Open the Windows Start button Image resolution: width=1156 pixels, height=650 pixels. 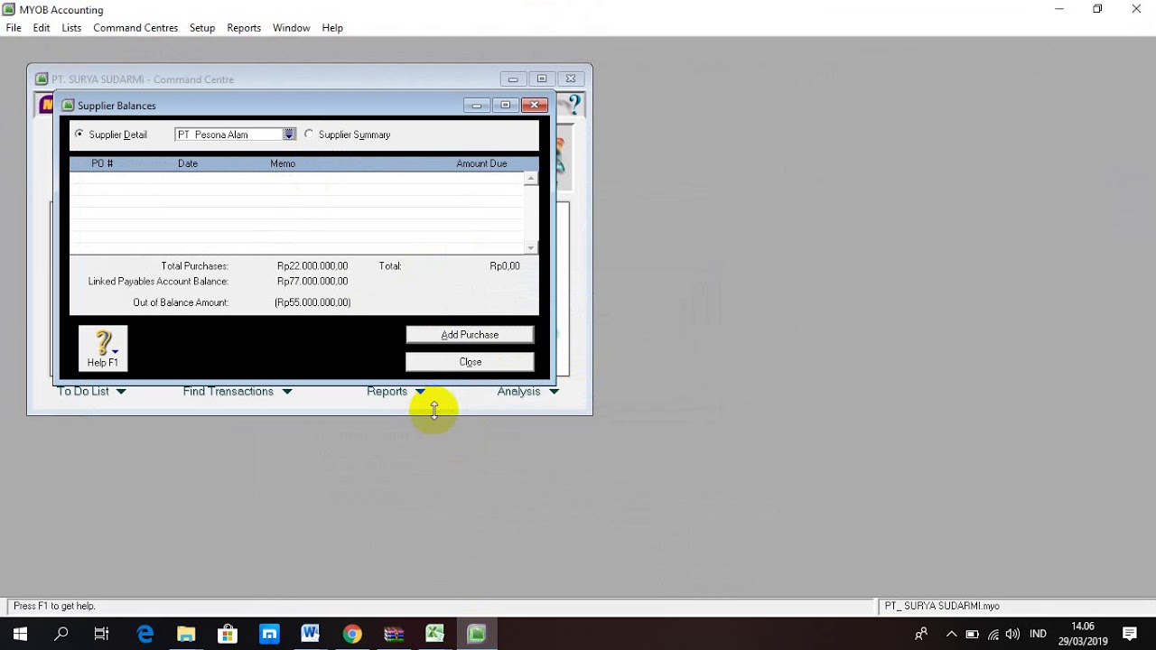pyautogui.click(x=20, y=634)
